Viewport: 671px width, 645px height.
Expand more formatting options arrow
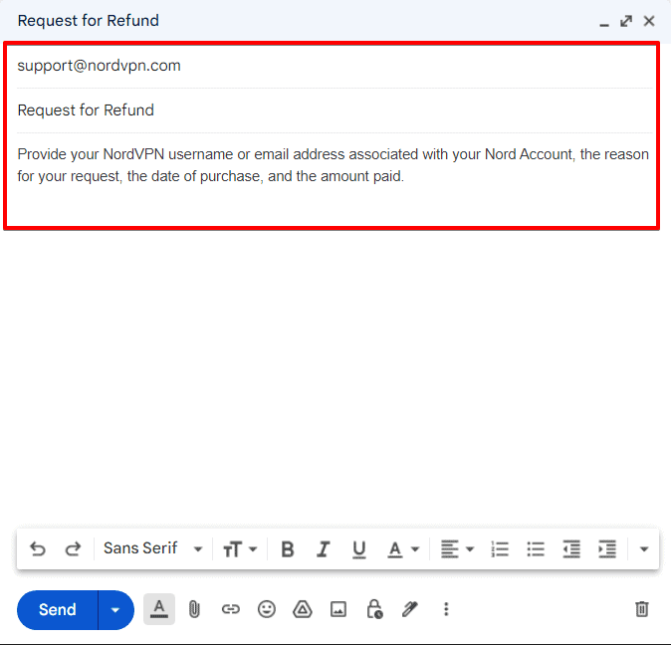pos(644,549)
